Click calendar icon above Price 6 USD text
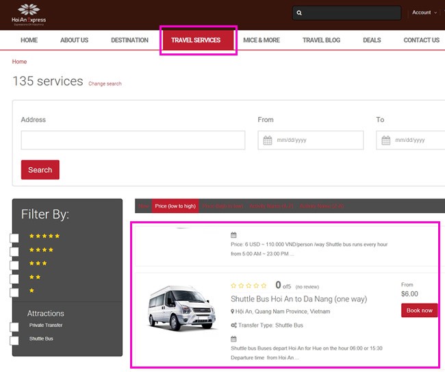This screenshot has width=445, height=372. point(233,235)
